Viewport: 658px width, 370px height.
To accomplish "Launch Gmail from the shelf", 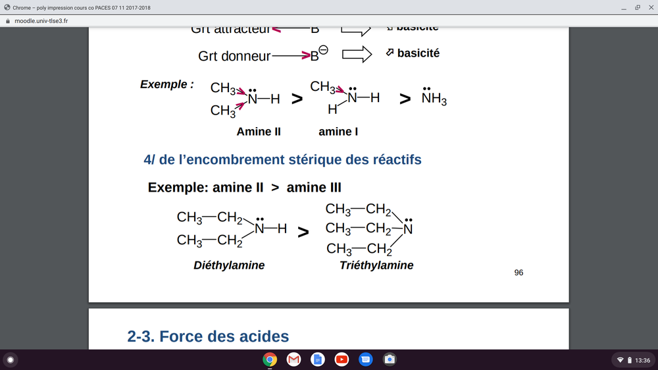I will pos(293,359).
